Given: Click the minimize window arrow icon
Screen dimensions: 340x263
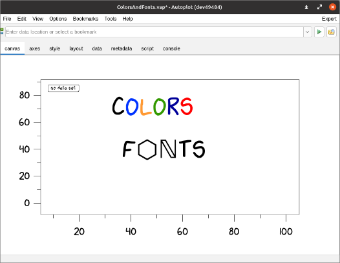Looking at the screenshot, I should coord(306,7).
